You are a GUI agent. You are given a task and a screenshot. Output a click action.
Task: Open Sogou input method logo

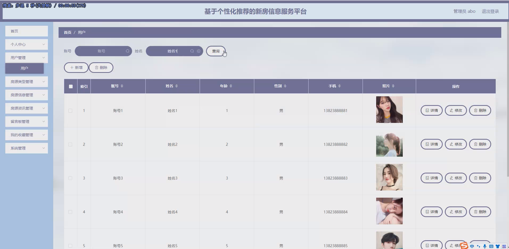point(464,246)
